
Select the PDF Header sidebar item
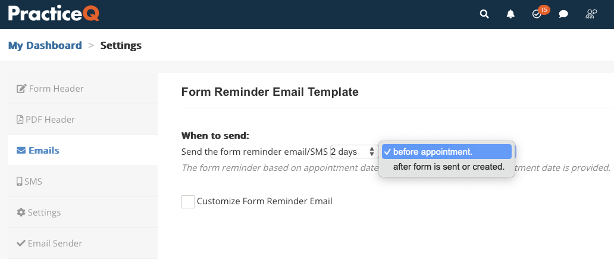83,120
